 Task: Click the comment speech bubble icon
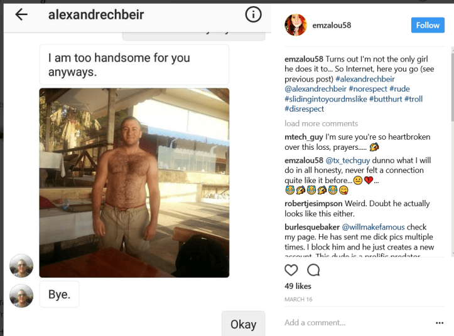point(313,270)
